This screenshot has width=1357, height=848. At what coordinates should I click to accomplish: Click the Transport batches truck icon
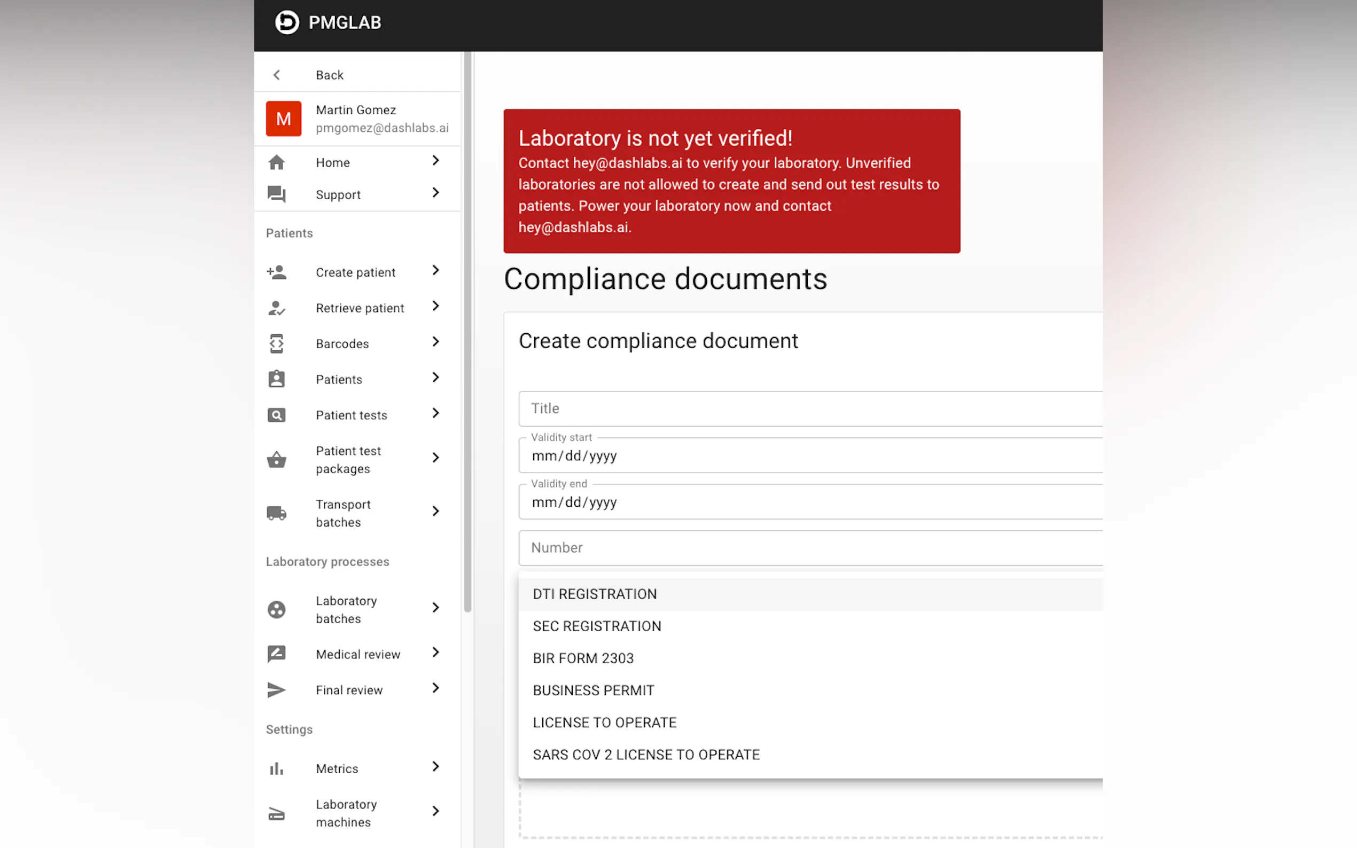(x=277, y=513)
